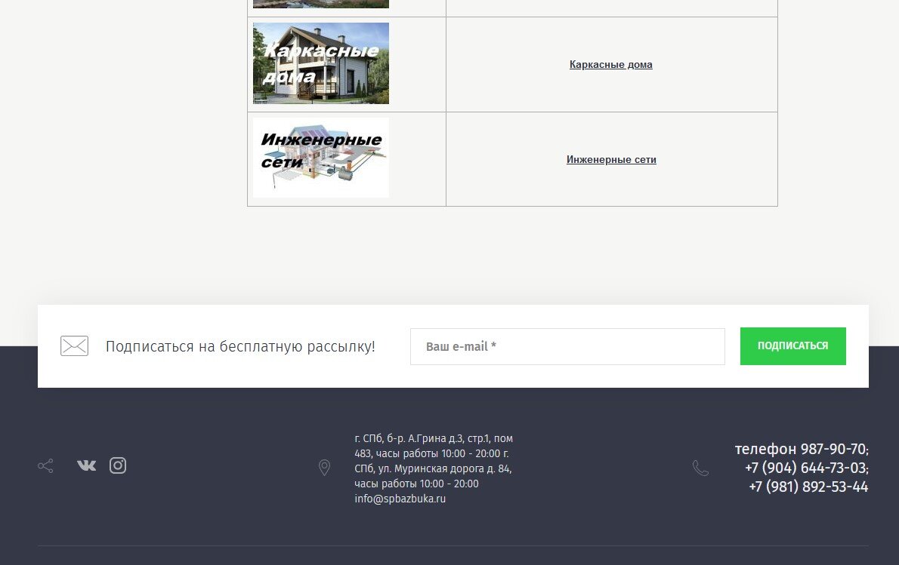Click phone number +7 (904) 644-73-03
899x565 pixels.
(x=807, y=468)
